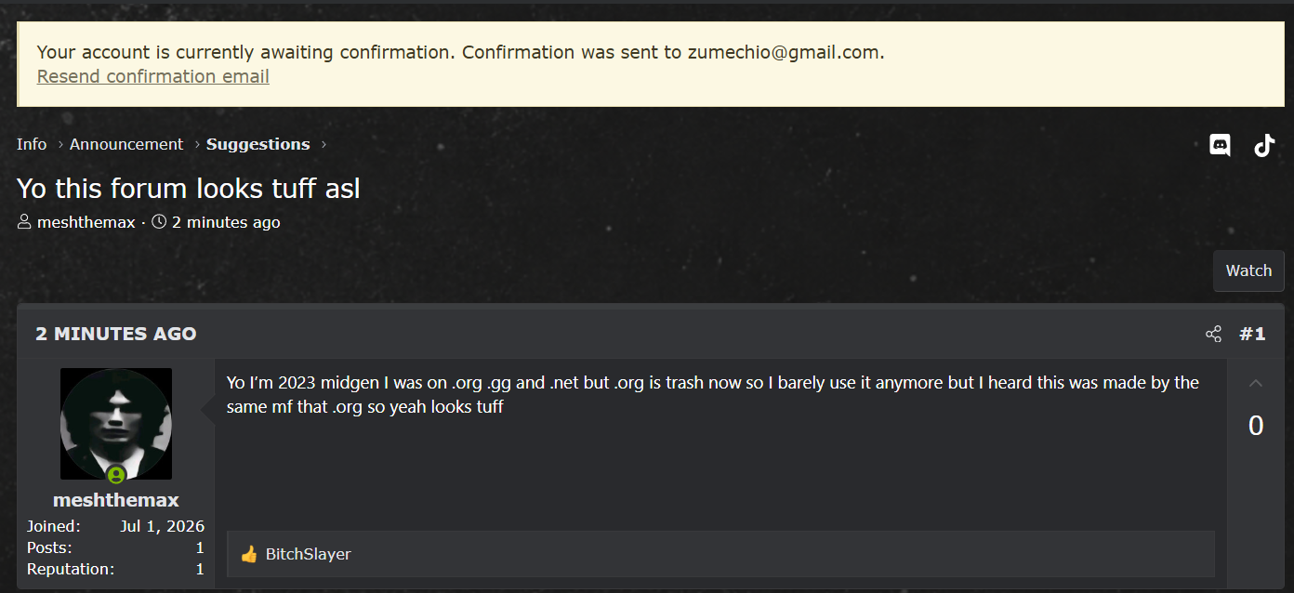Click the chevron between Info and Announcement
1294x593 pixels.
coord(60,144)
